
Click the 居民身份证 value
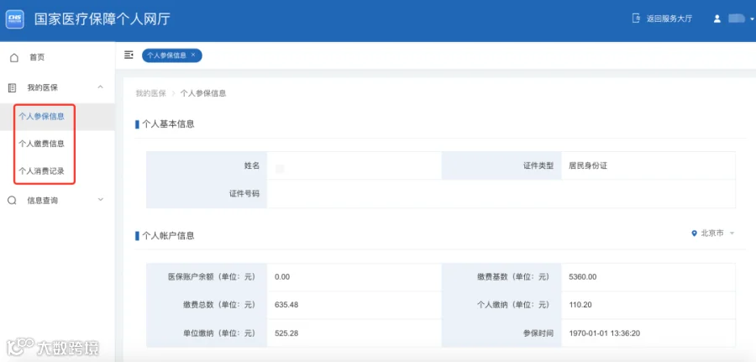tap(588, 165)
